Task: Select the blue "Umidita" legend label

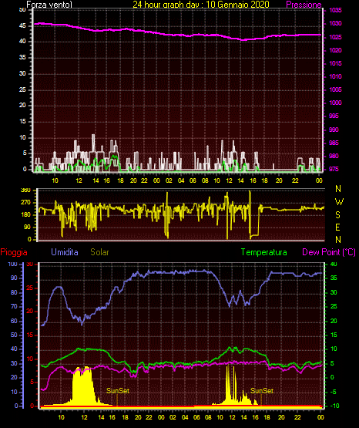Action: click(65, 252)
